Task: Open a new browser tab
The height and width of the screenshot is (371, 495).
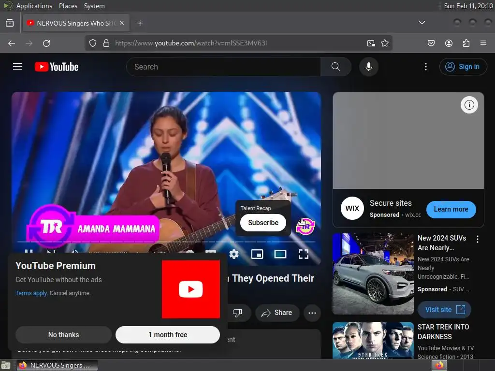Action: point(140,23)
